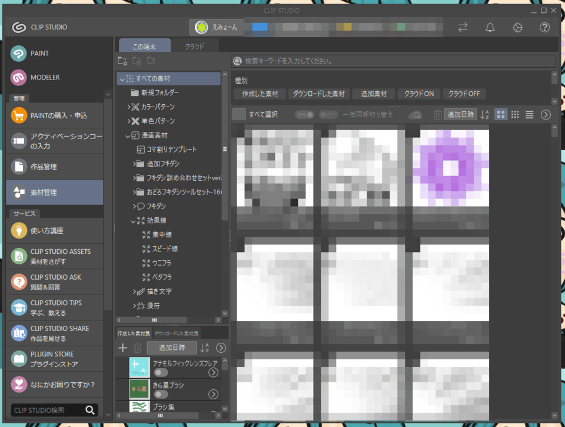Viewport: 565px width, 427px height.
Task: Open the notifications bell
Action: click(490, 27)
